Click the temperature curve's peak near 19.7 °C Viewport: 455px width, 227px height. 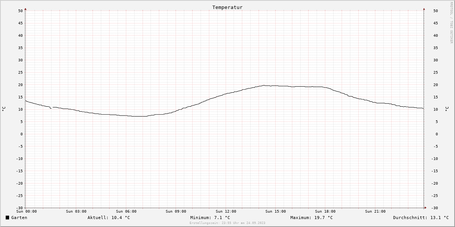(264, 85)
